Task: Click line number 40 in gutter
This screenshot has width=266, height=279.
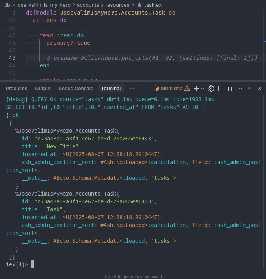Action: tap(12, 35)
